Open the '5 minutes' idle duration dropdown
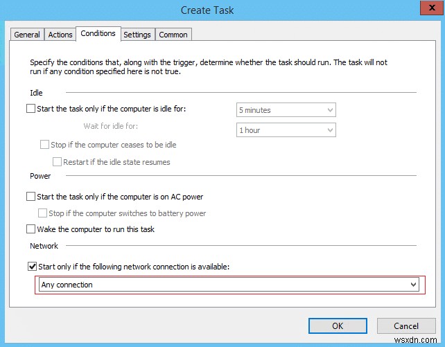The image size is (445, 347). point(286,110)
